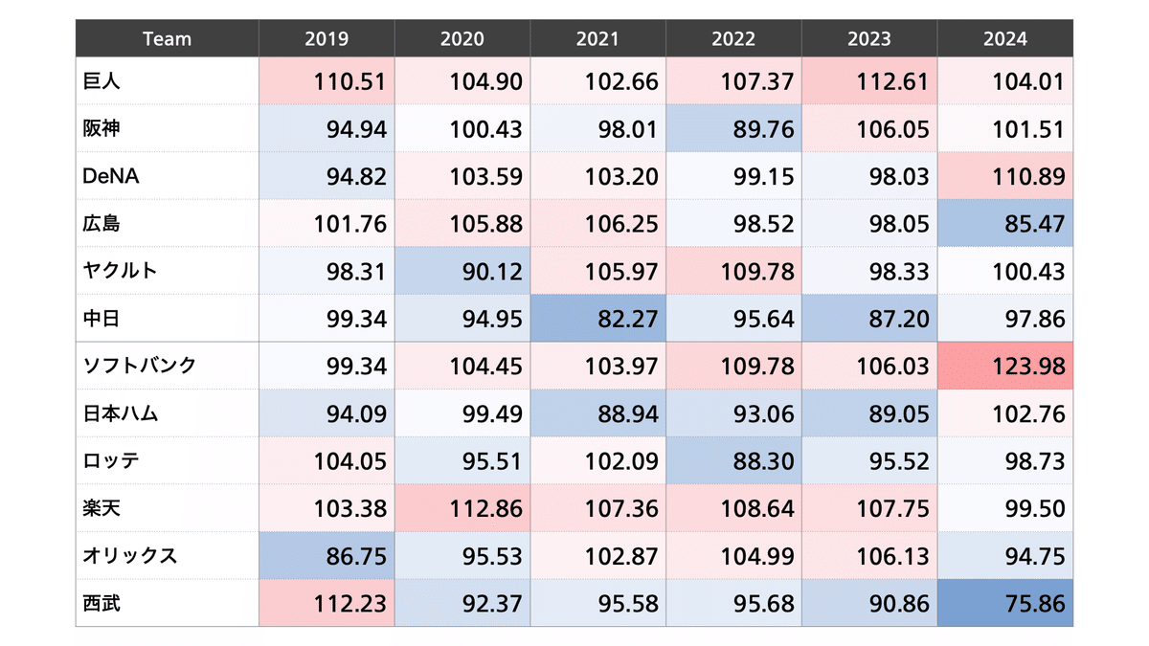Click 広島's 2024 value 85.47
This screenshot has height=646, width=1149.
click(x=1005, y=223)
